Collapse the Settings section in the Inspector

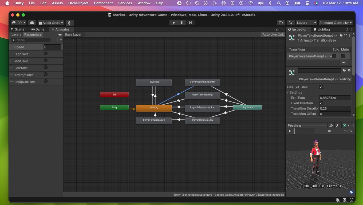coord(287,92)
